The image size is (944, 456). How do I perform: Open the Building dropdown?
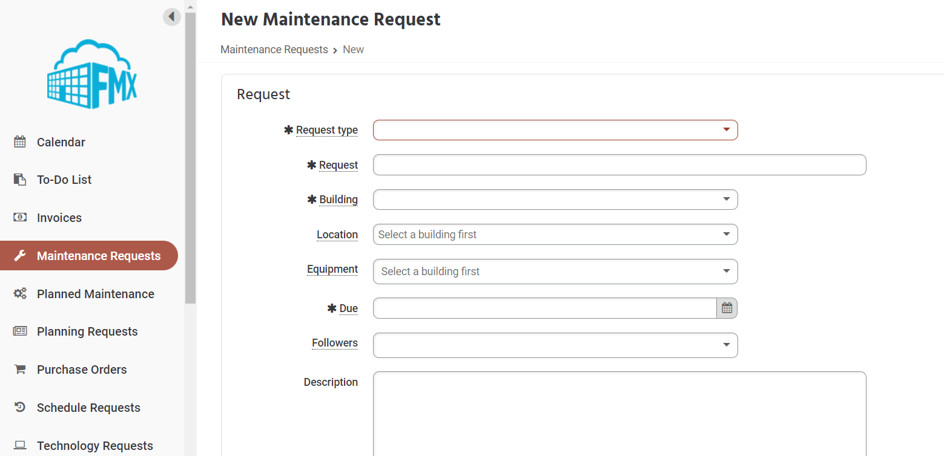coord(555,200)
